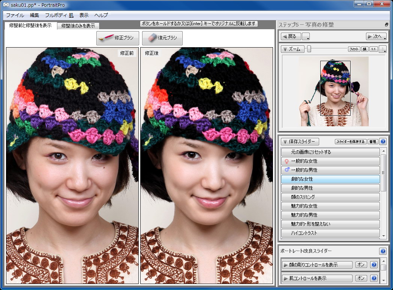
Task: Click the 修正前 before image
Action: [x=72, y=166]
